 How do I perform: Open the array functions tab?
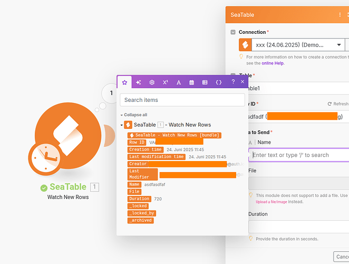205,82
